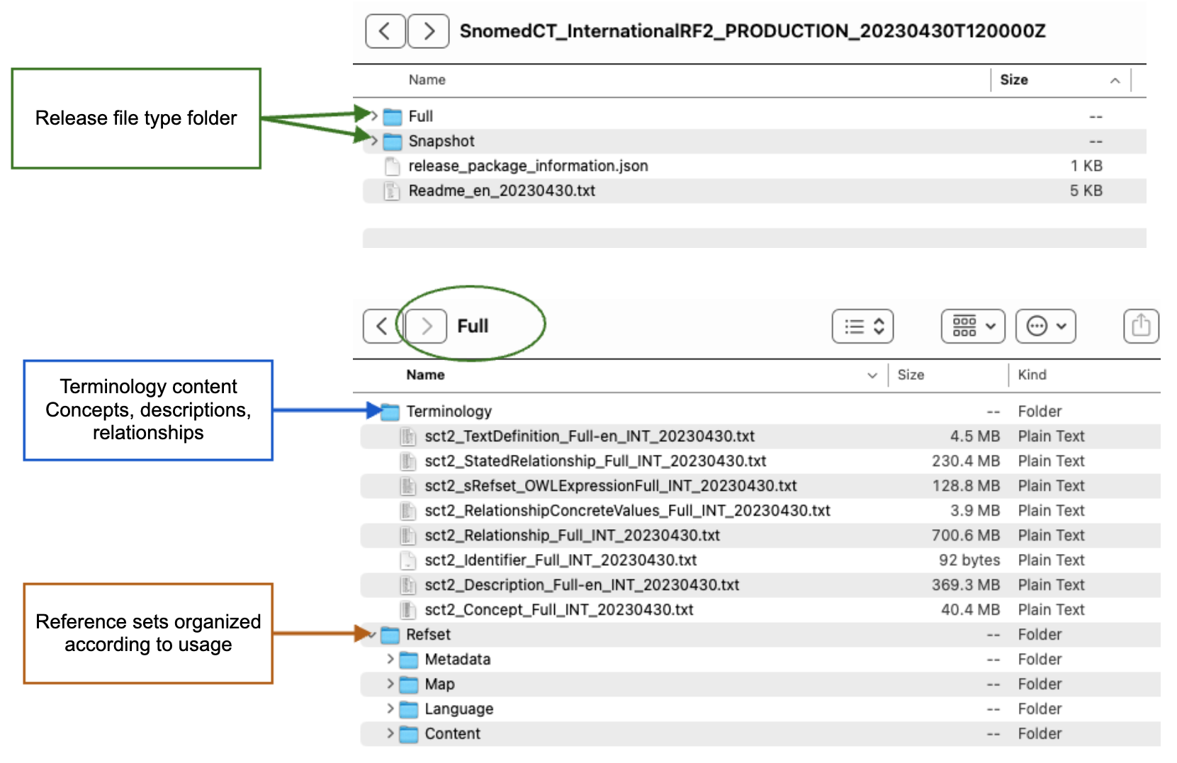Click the SnomedCT_InternationalRF2_PRODUCTION window title
This screenshot has width=1177, height=763.
[x=753, y=31]
